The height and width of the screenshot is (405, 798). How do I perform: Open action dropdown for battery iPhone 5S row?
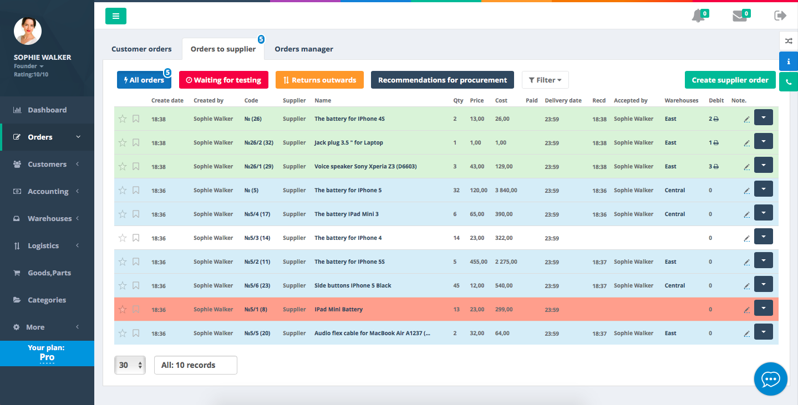click(x=764, y=260)
